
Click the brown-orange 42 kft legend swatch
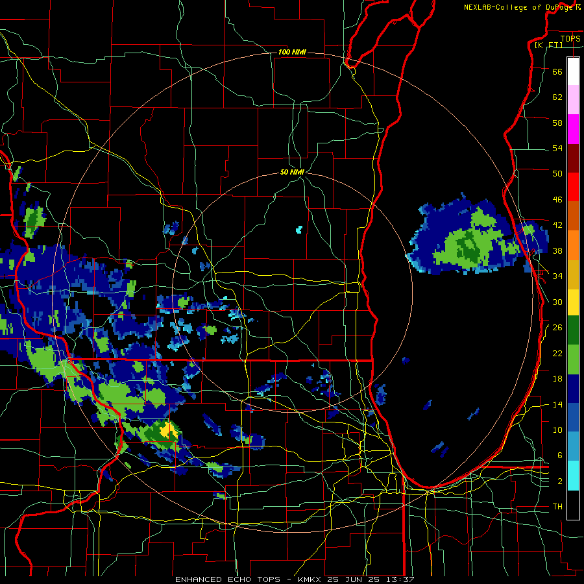(573, 215)
